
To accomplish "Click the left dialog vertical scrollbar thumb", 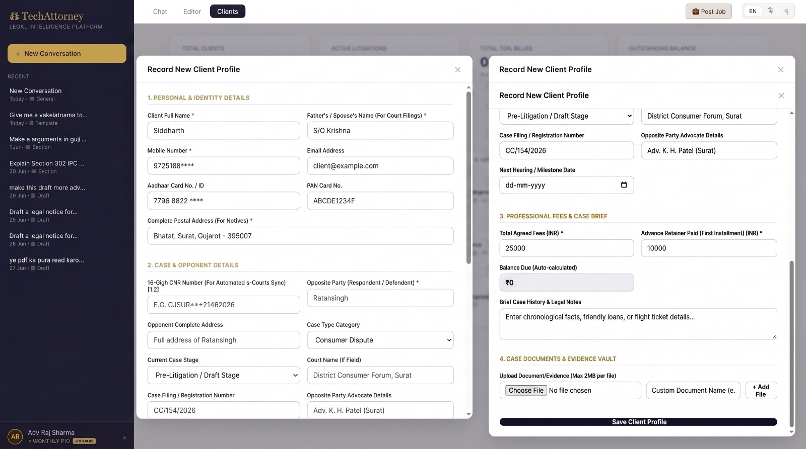I will (468, 177).
